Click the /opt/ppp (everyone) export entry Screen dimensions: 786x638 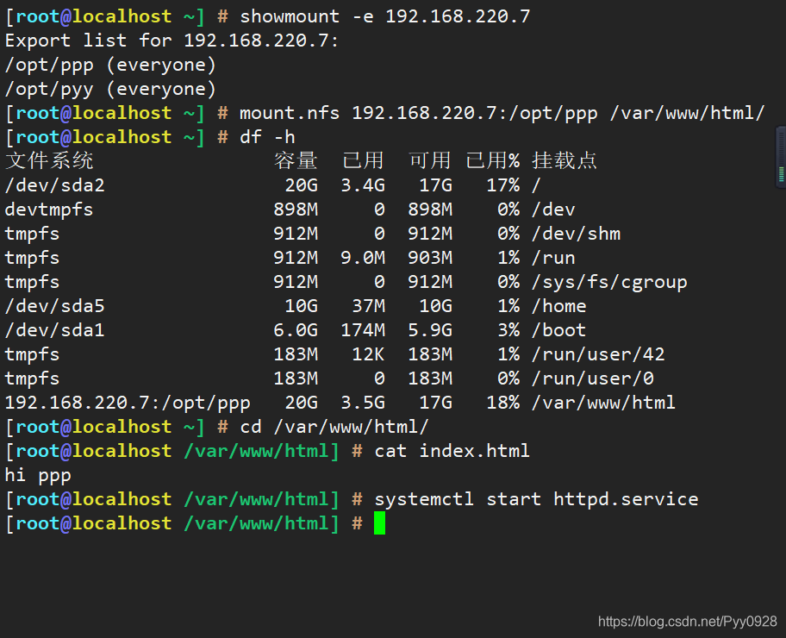point(110,66)
